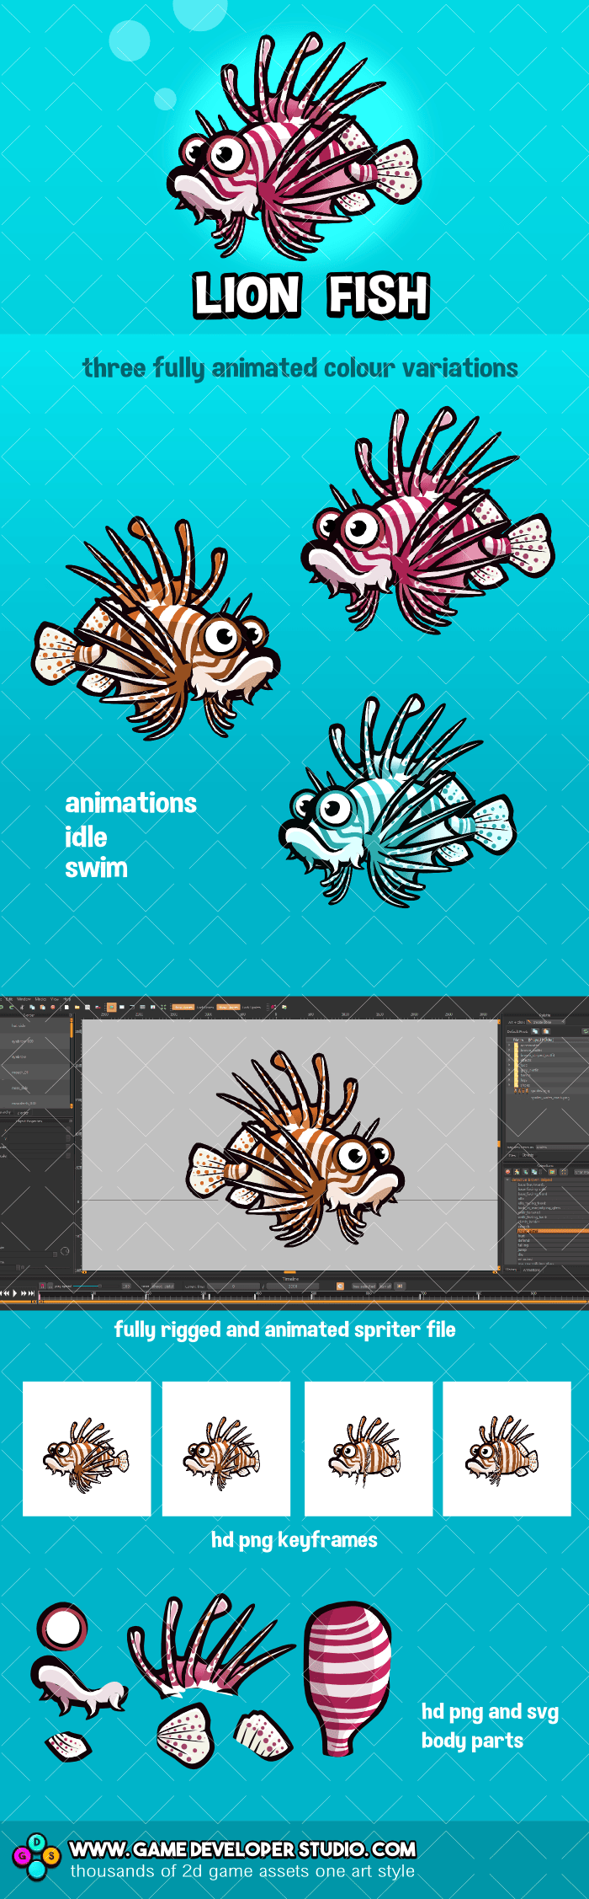Click the white new-project page icon
The width and height of the screenshot is (589, 1899).
tap(66, 1007)
